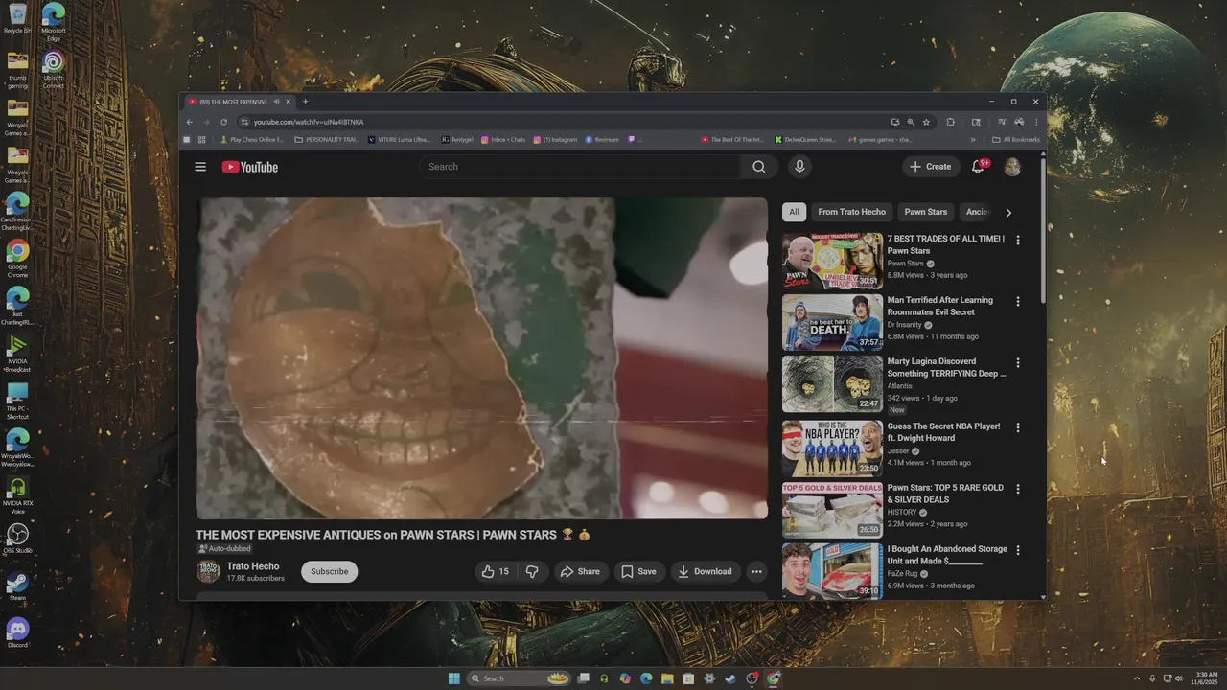Open more actions menu below the video
Screen dimensions: 1227x690
[x=756, y=571]
